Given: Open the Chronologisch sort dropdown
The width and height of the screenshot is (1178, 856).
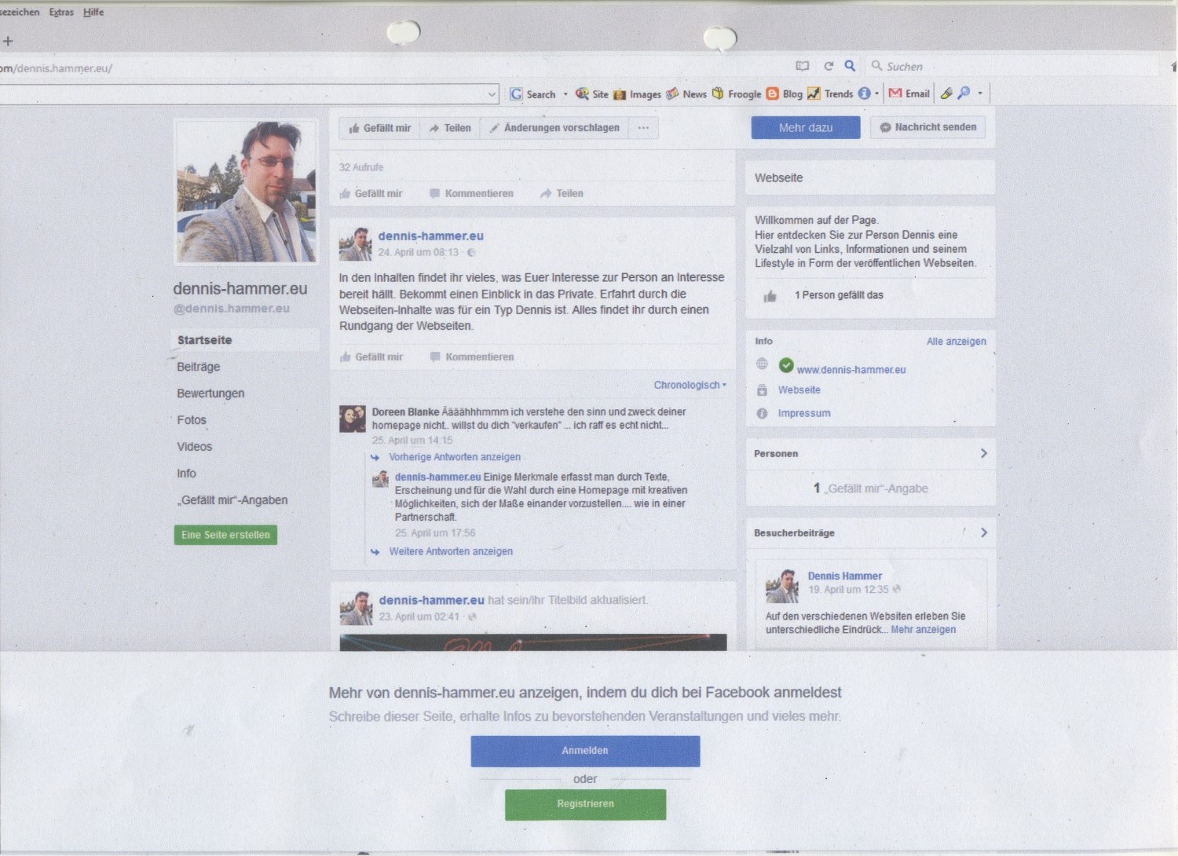Looking at the screenshot, I should coord(690,385).
